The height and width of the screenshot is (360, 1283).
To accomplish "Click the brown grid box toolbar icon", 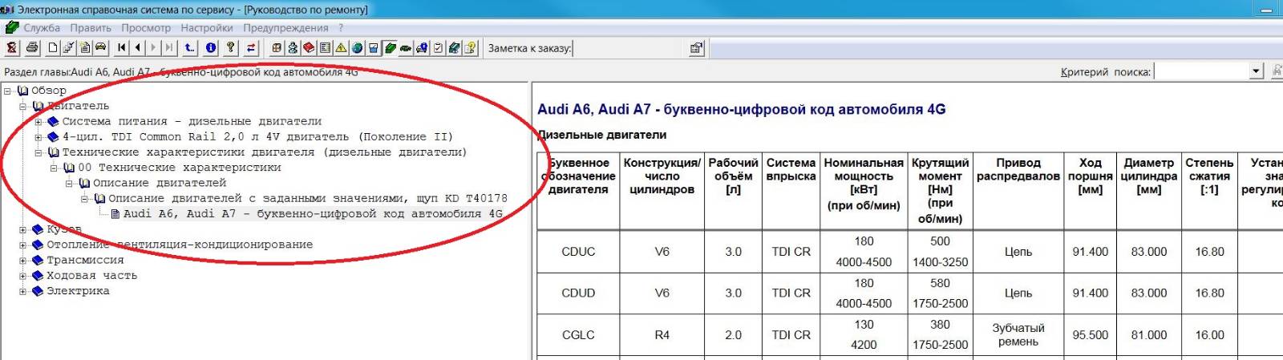I will pyautogui.click(x=277, y=47).
